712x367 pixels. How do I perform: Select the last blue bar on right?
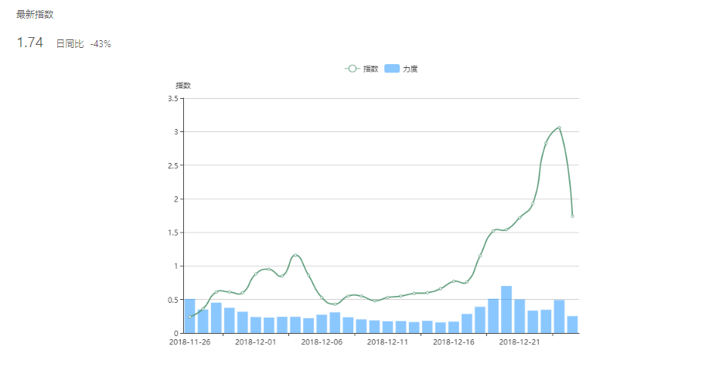[572, 325]
